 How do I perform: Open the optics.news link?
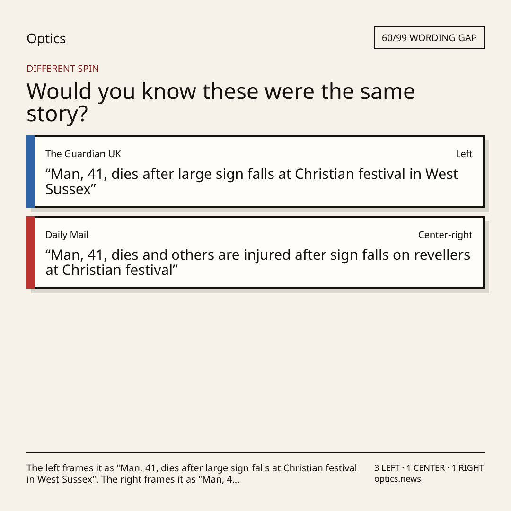click(x=397, y=479)
